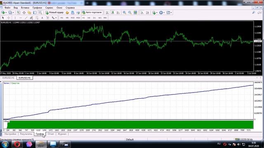Screen dimensions: 264x148
Task: Open the Графики menu
Action: (37, 8)
